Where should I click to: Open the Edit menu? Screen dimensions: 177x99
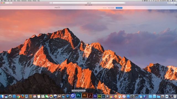tap(11, 1)
